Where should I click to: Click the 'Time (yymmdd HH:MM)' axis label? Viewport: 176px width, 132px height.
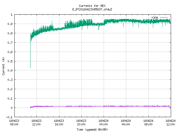click(92, 130)
